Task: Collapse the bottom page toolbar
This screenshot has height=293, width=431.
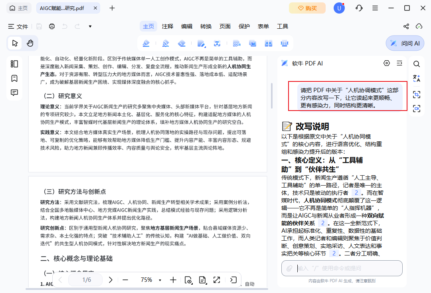Action: point(233,280)
